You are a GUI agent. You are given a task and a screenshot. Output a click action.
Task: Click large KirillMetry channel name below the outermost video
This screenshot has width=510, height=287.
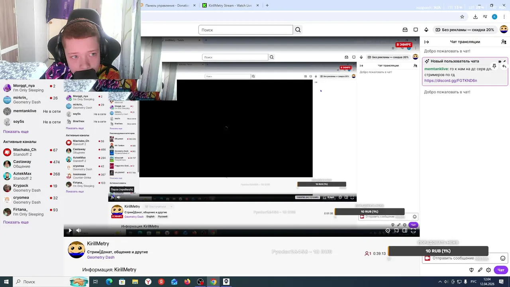[x=98, y=244]
